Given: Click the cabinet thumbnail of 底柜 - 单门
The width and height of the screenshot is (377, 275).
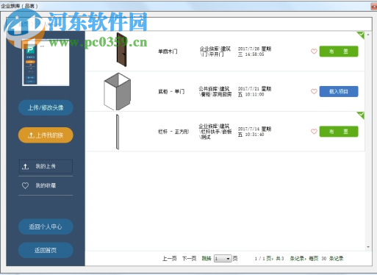Looking at the screenshot, I should pos(118,91).
